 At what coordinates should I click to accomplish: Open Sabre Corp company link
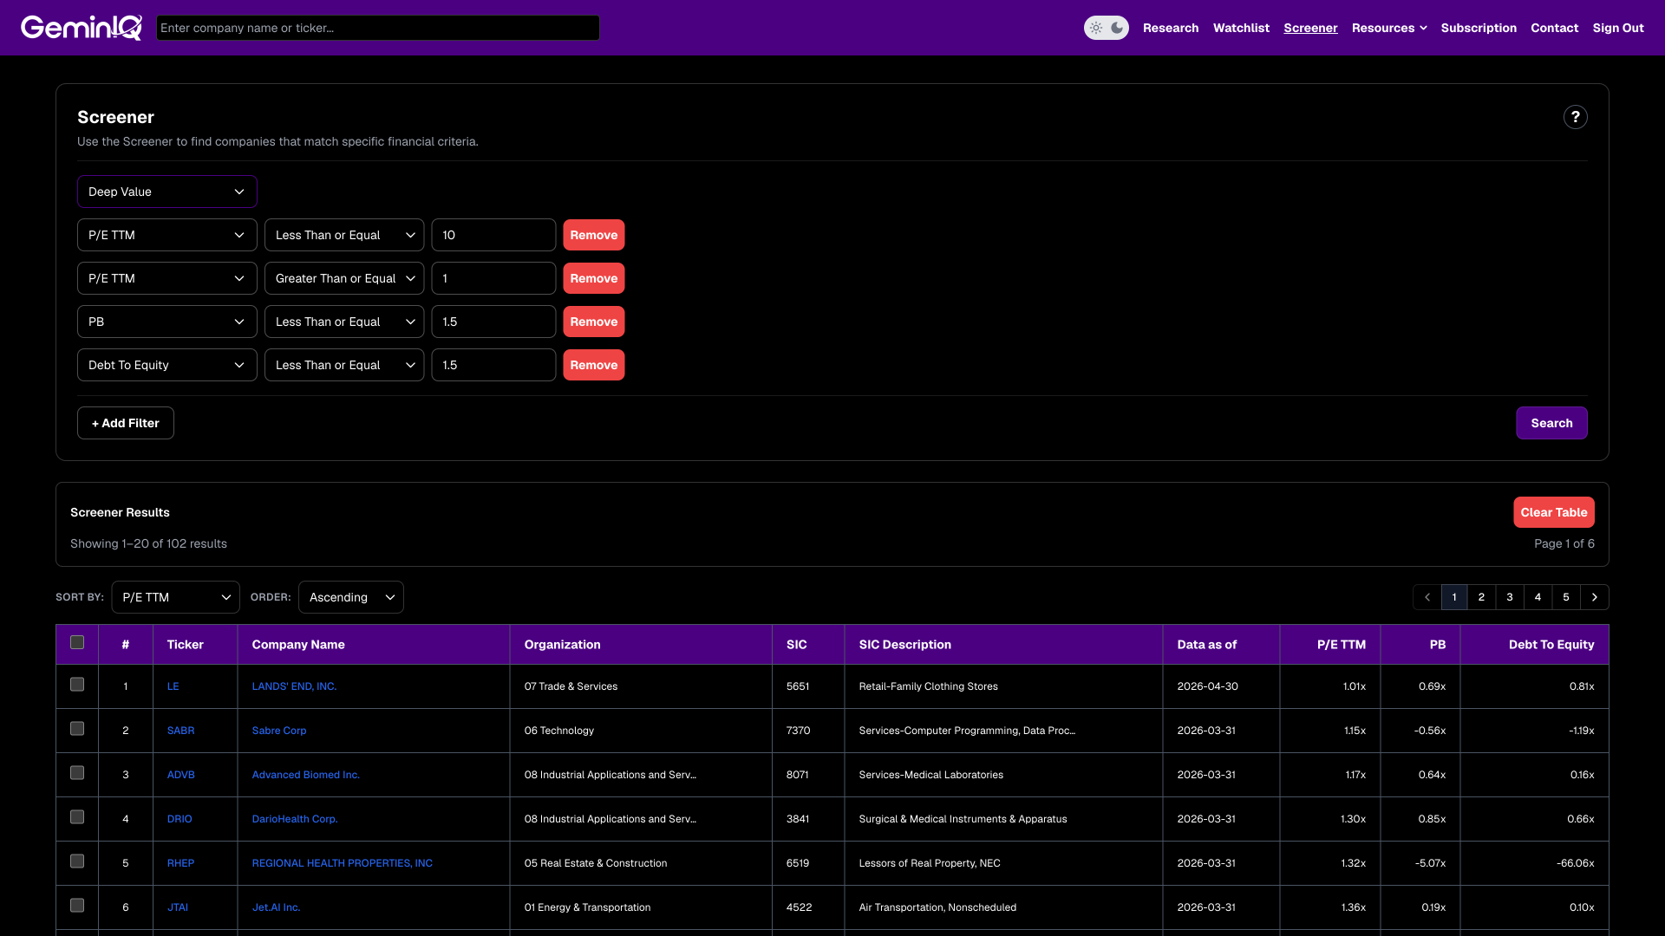coord(279,731)
